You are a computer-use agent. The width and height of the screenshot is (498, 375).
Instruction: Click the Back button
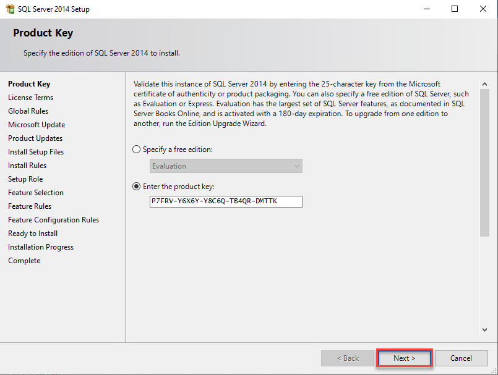(348, 358)
